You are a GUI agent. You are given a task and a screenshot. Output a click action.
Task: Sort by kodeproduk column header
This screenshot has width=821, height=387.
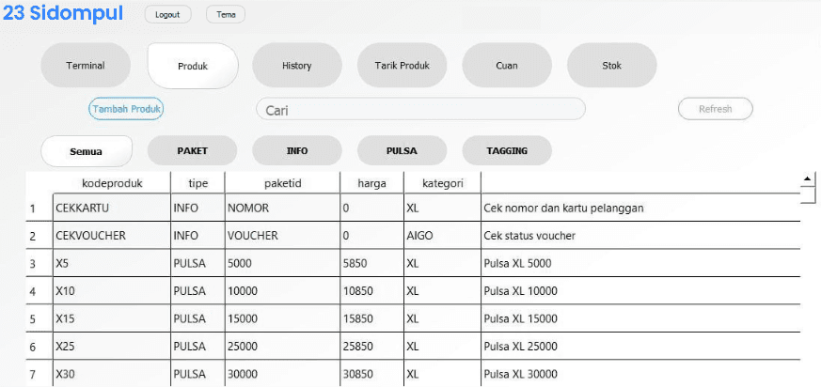click(x=110, y=183)
